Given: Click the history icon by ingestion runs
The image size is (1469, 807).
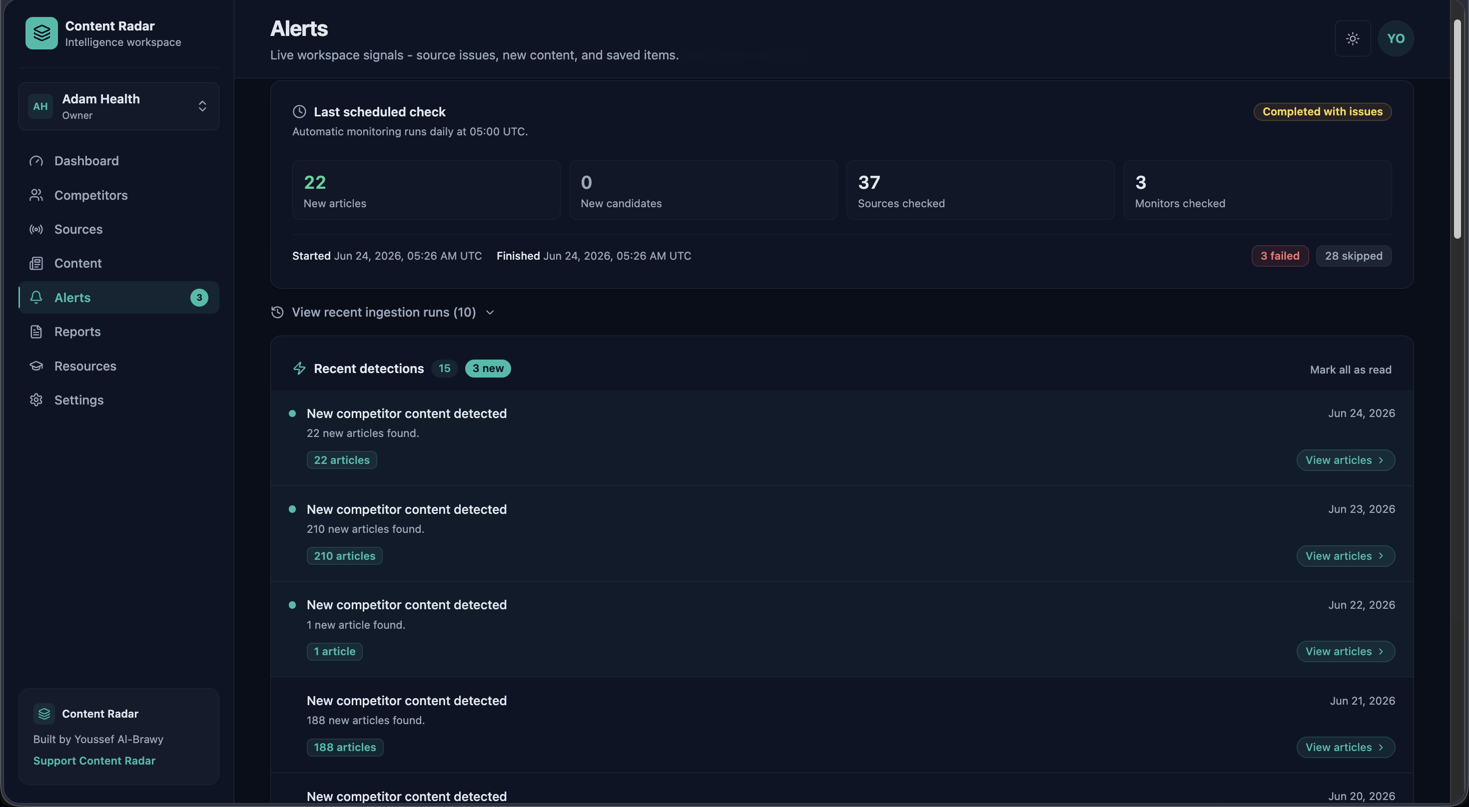Looking at the screenshot, I should (277, 312).
